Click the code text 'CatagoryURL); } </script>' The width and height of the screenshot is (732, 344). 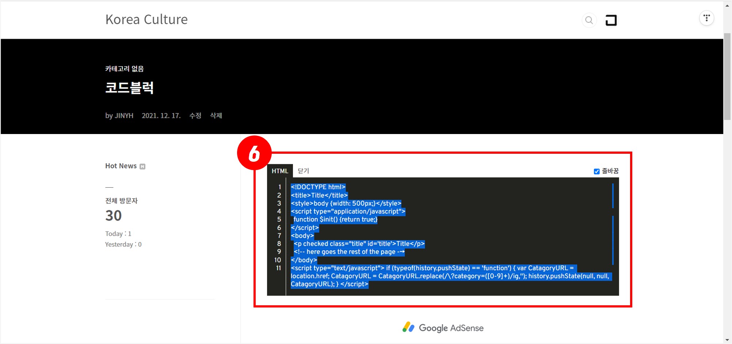pos(329,284)
